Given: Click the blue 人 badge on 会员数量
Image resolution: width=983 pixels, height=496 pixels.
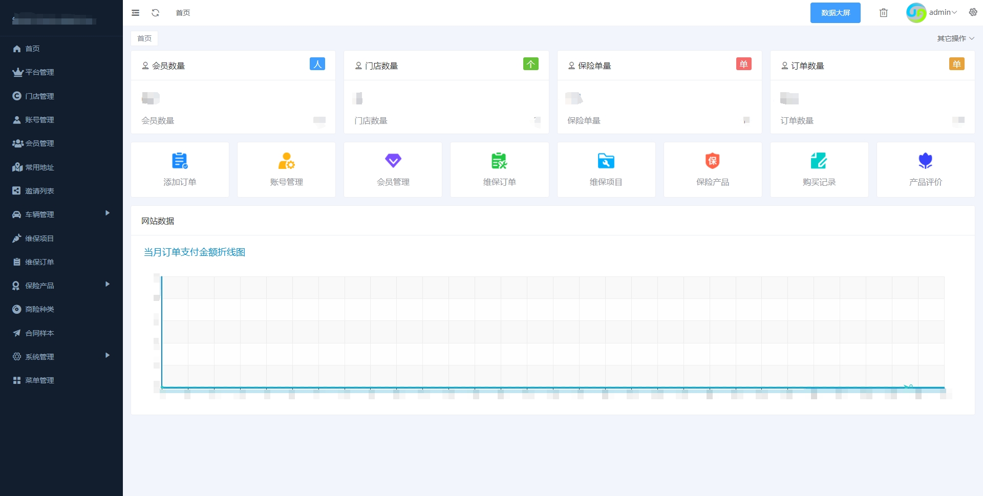Looking at the screenshot, I should 317,64.
